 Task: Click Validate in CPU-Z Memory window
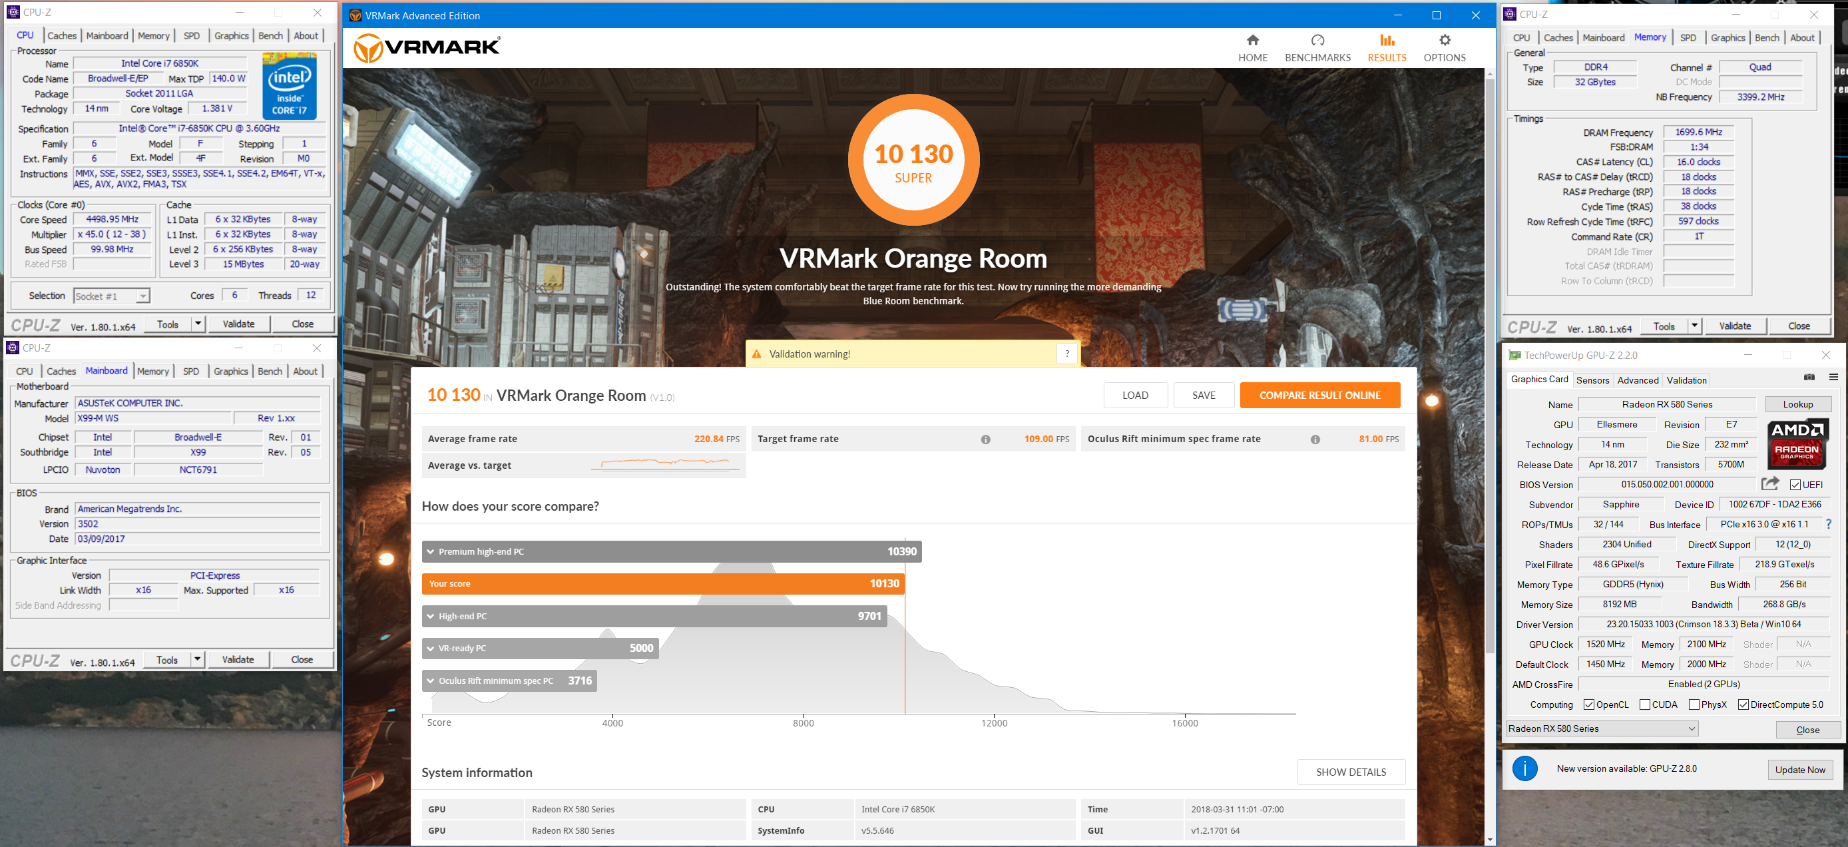coord(1735,326)
